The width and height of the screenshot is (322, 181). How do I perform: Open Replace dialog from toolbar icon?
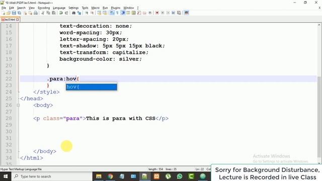79,13
